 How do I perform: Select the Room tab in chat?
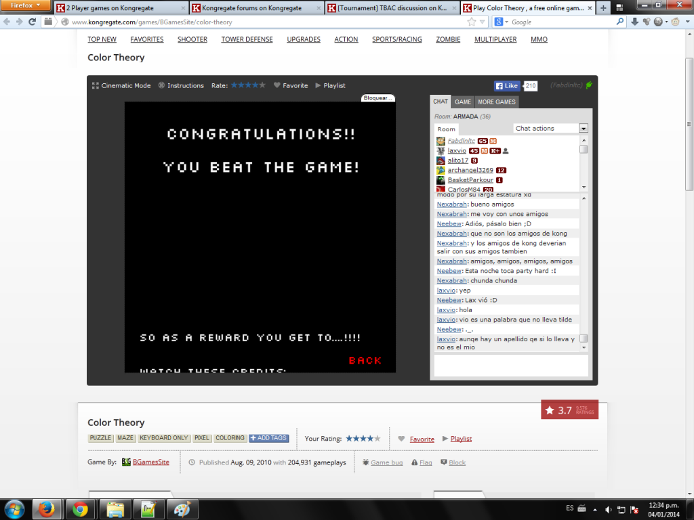tap(446, 129)
